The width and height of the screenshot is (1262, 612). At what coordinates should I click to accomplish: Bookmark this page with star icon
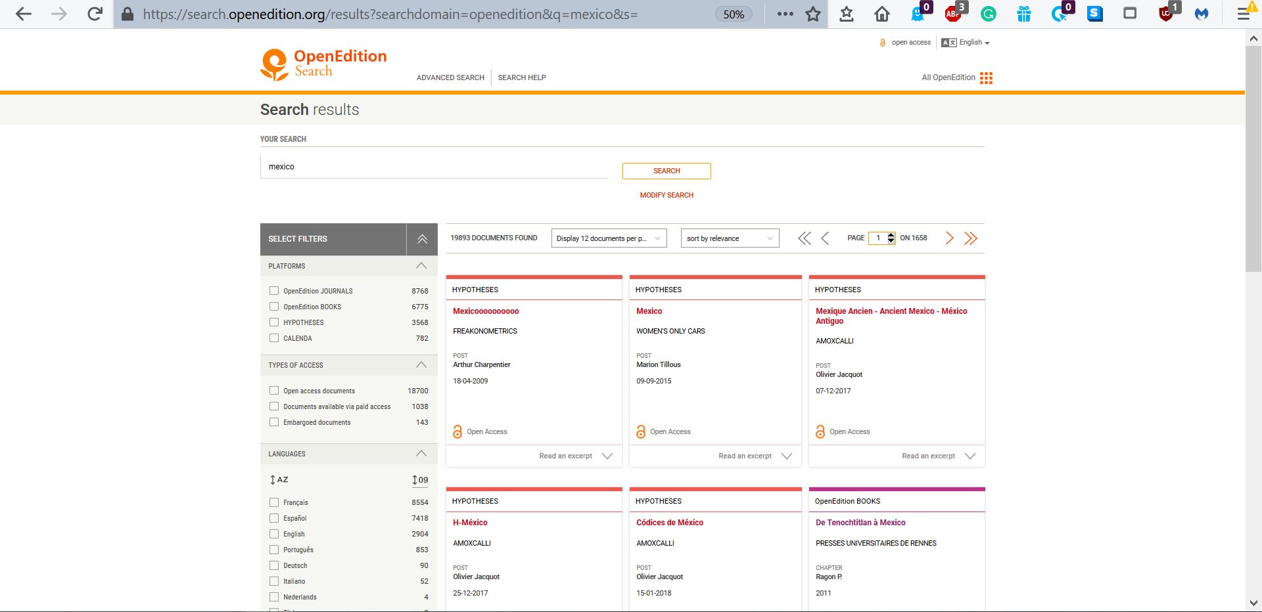[813, 14]
